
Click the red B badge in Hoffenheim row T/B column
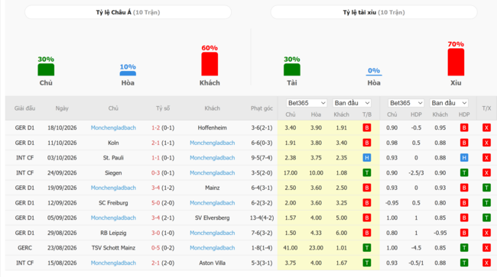pyautogui.click(x=367, y=127)
